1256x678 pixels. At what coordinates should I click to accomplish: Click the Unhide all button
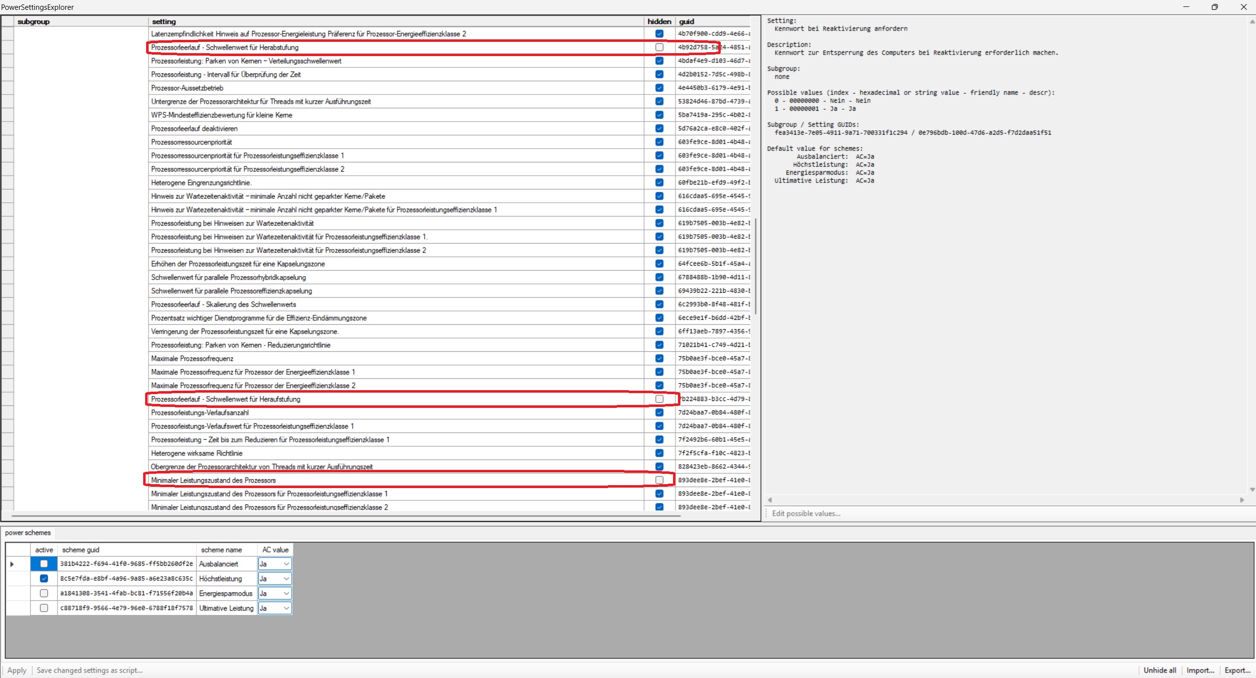pos(1160,670)
